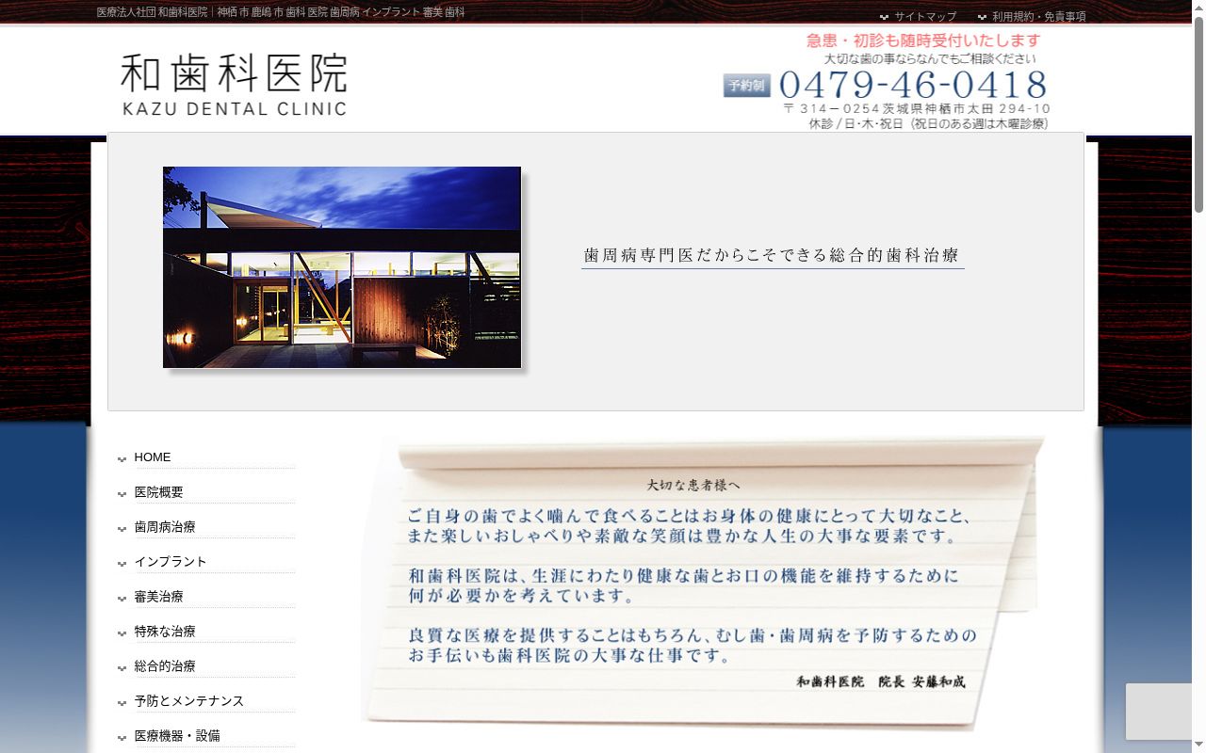Click the 大切な歯の事ならなんでもご相談ください line
Viewport: 1206px width, 753px height.
[x=930, y=58]
